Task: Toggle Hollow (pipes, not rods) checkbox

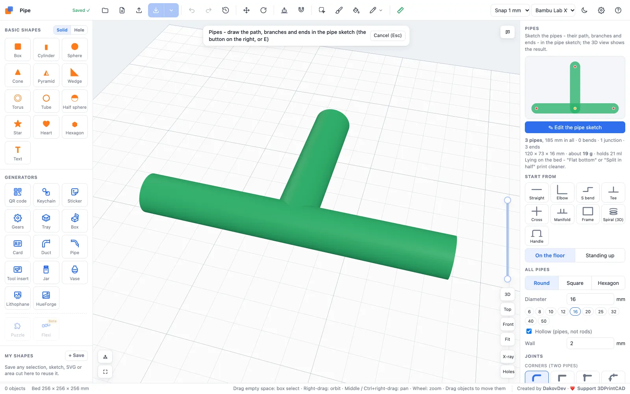Action: [529, 331]
